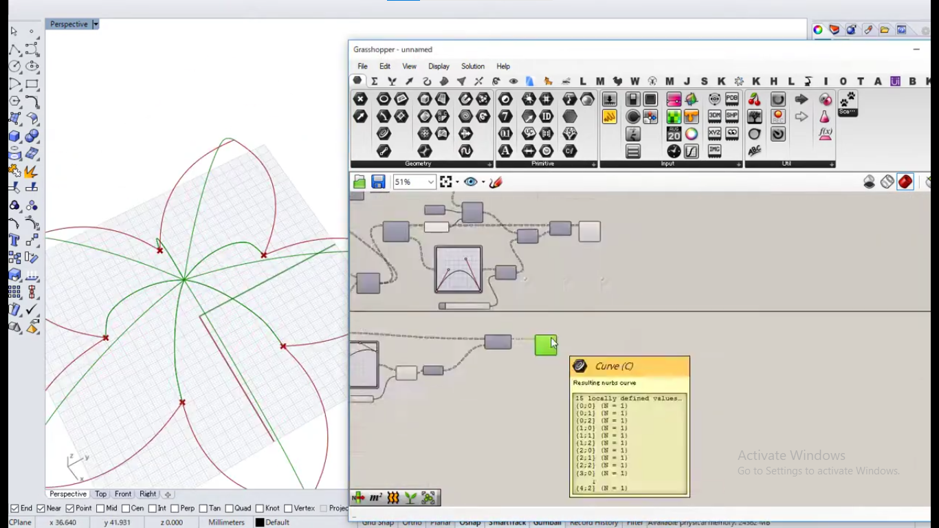Screen dimensions: 939x528
Task: Open the preview eye options arrow
Action: pos(483,182)
